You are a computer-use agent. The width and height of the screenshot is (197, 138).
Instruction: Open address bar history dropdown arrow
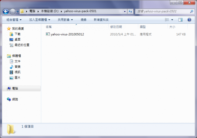pos(125,11)
